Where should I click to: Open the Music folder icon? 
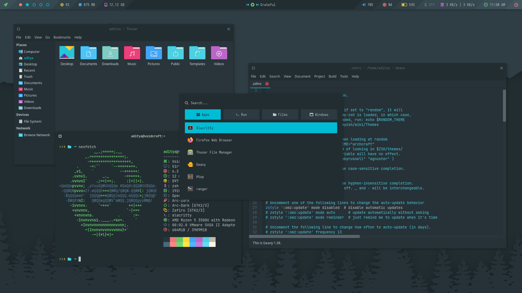point(132,53)
